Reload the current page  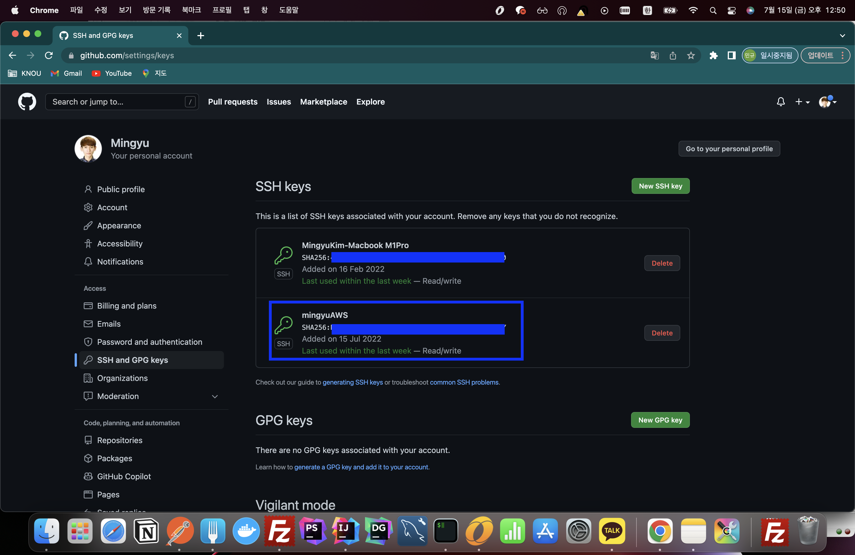coord(49,56)
